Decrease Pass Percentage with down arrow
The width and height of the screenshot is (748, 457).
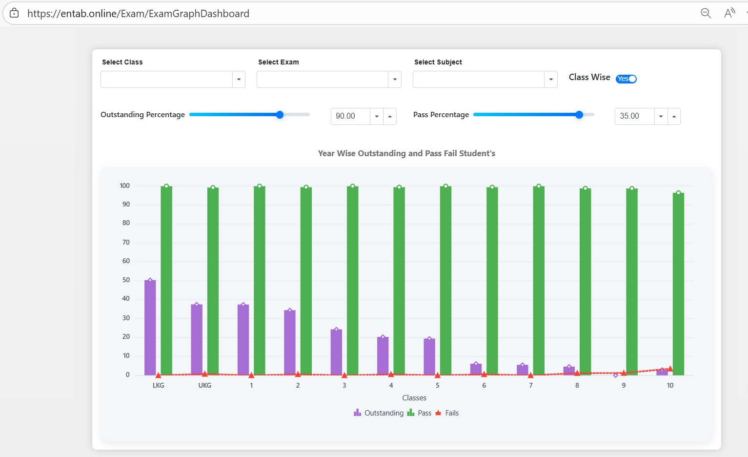point(661,116)
